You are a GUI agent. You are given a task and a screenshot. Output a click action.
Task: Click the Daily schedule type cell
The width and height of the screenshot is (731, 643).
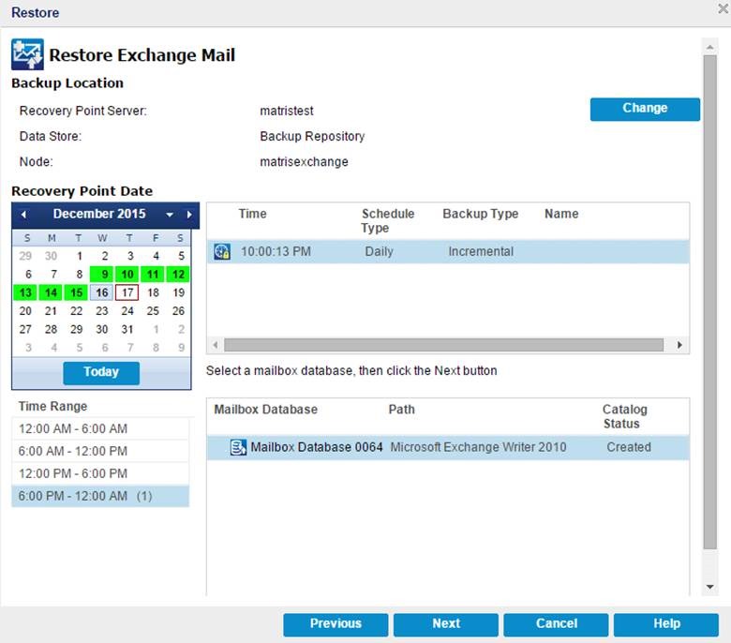[x=379, y=251]
